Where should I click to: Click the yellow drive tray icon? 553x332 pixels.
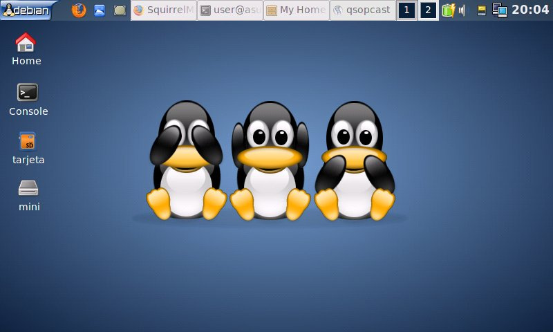point(481,10)
